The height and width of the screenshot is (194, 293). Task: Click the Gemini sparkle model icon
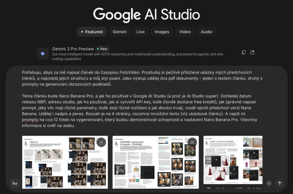42,54
